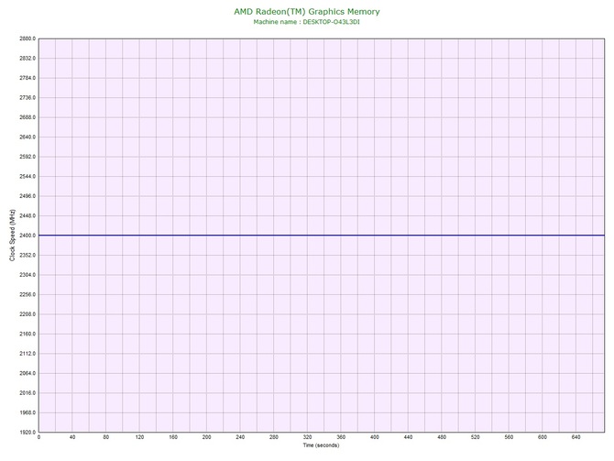The width and height of the screenshot is (614, 461).
Task: Click the 2160.0 y-axis value
Action: pyautogui.click(x=27, y=335)
